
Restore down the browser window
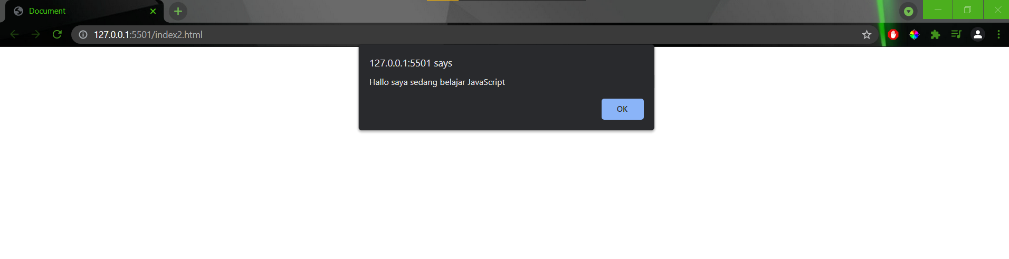(968, 9)
